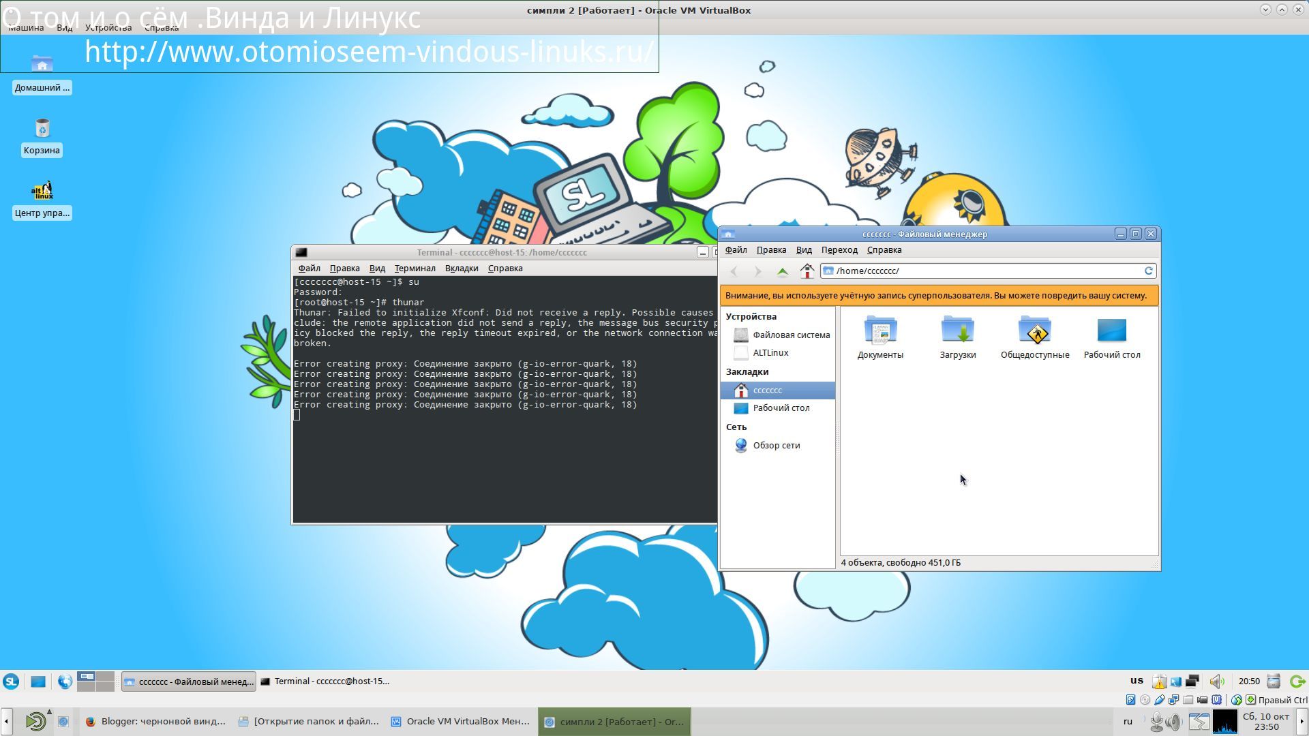Viewport: 1309px width, 736px height.
Task: Click the host microphone tray icon
Action: pos(1156,722)
